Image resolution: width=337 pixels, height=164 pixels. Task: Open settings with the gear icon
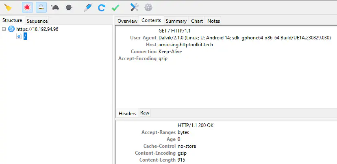pos(148,7)
